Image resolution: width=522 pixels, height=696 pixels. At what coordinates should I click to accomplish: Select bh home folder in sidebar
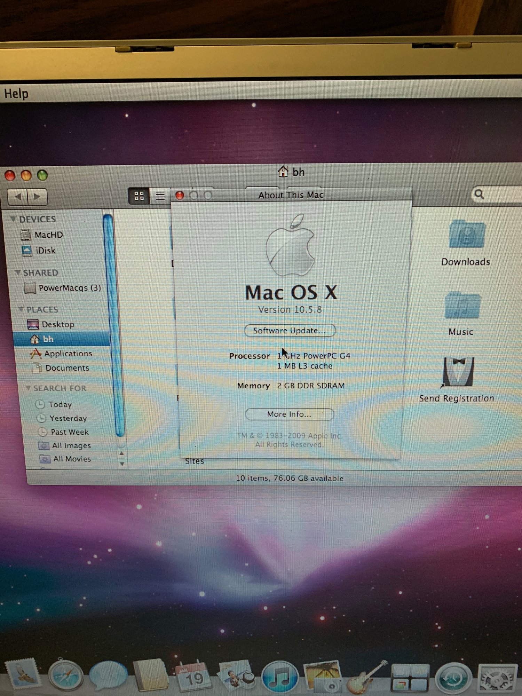click(62, 339)
